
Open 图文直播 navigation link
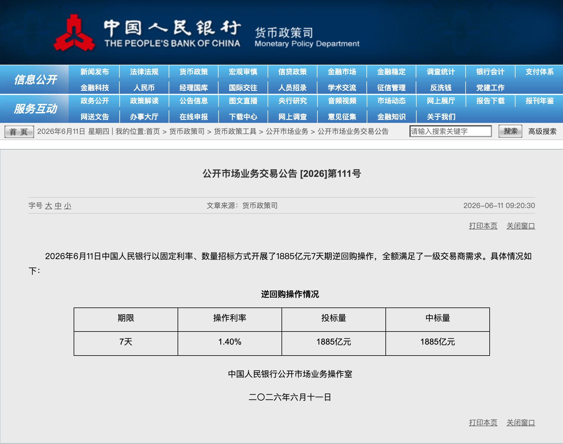(x=243, y=101)
